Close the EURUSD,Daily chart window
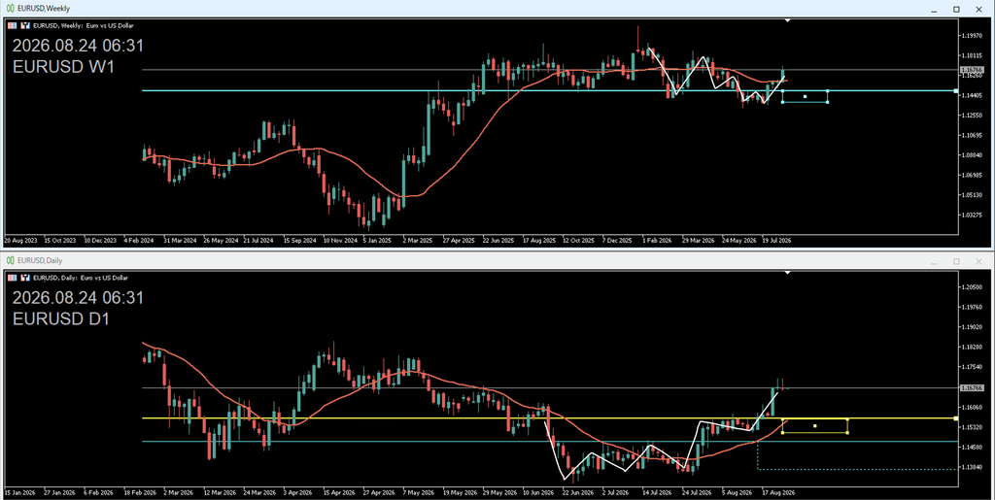Screen dimensions: 995x500 click(978, 261)
